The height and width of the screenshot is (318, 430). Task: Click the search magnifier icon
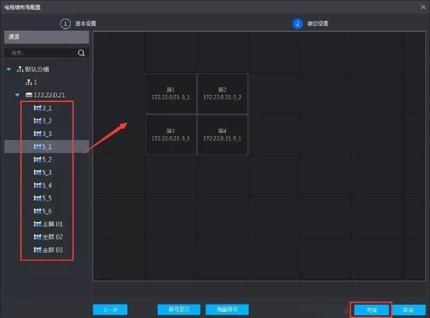pyautogui.click(x=81, y=53)
